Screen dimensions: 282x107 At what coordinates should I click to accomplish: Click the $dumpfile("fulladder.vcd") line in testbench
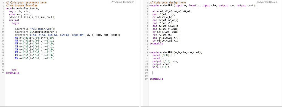click(36, 29)
